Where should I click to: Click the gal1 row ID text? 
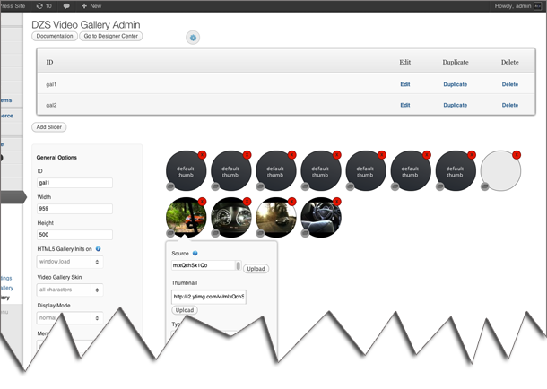pos(51,84)
